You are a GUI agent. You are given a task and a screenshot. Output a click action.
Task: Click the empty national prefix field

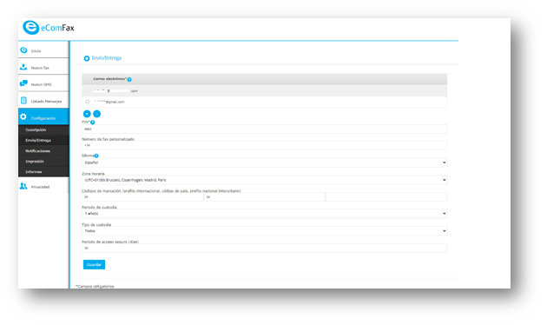tap(386, 197)
